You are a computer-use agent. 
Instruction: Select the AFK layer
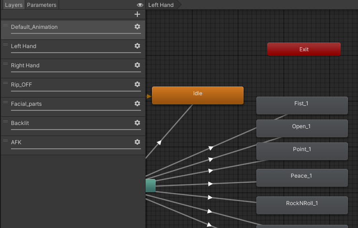coord(73,146)
